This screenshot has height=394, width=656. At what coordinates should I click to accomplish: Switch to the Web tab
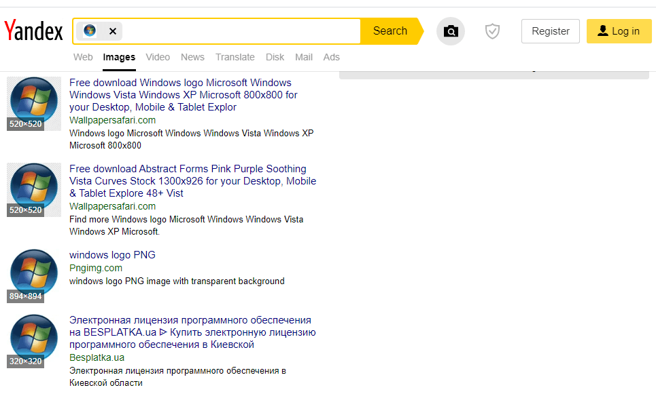pos(83,57)
